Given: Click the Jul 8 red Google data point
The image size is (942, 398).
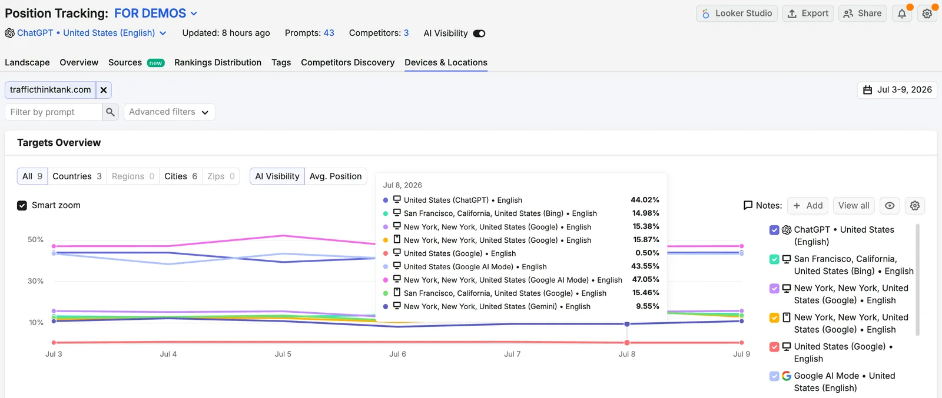Looking at the screenshot, I should tap(627, 343).
